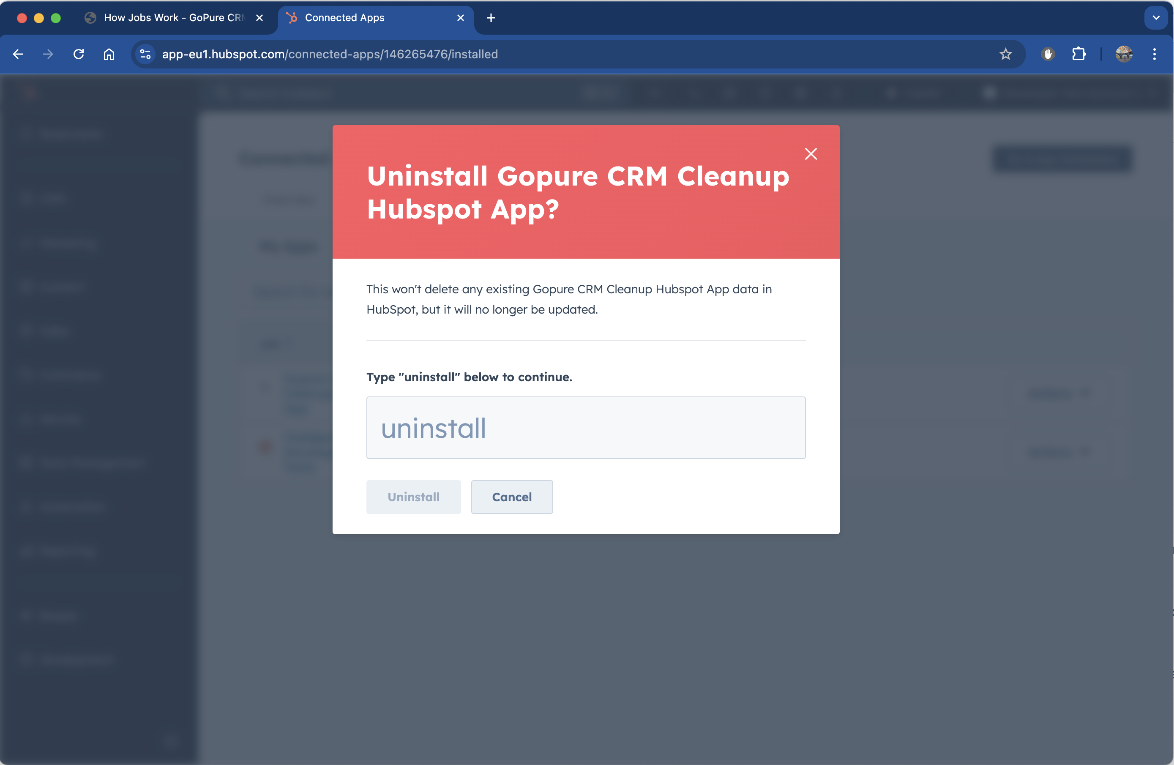The image size is (1174, 765).
Task: Open the browser home page
Action: (x=109, y=54)
